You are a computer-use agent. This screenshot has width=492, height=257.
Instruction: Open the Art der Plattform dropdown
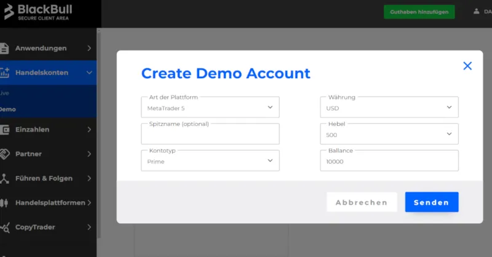coord(210,108)
